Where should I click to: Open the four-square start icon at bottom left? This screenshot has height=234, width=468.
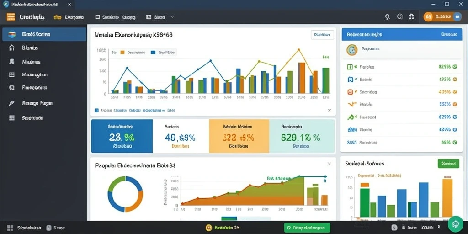(10, 228)
